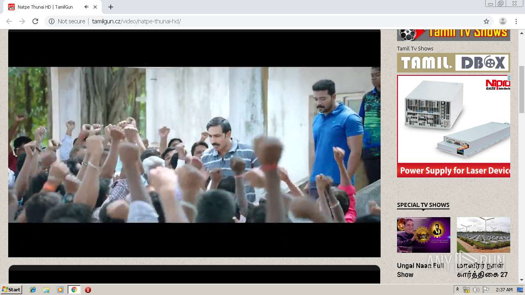The height and width of the screenshot is (295, 525).
Task: Open the Action Center flag icon
Action: pos(486,290)
